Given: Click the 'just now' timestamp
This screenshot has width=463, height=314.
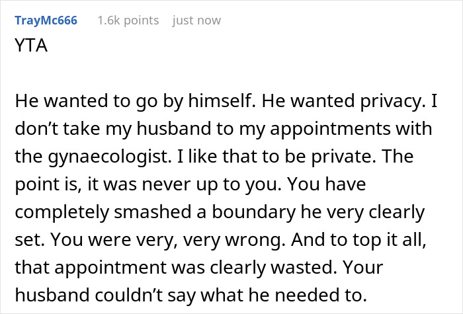Looking at the screenshot, I should point(196,20).
